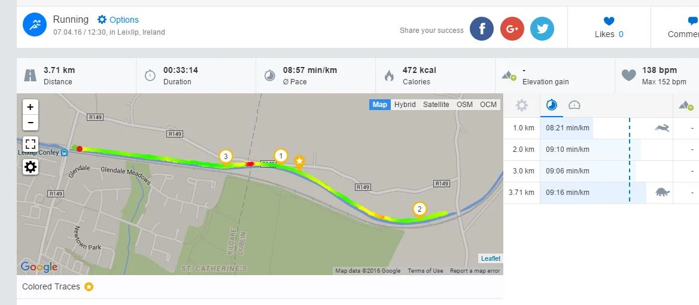Click the blue running activity icon
699x305 pixels.
tap(35, 25)
